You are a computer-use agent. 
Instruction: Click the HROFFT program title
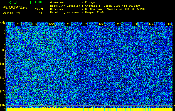click(17, 2)
